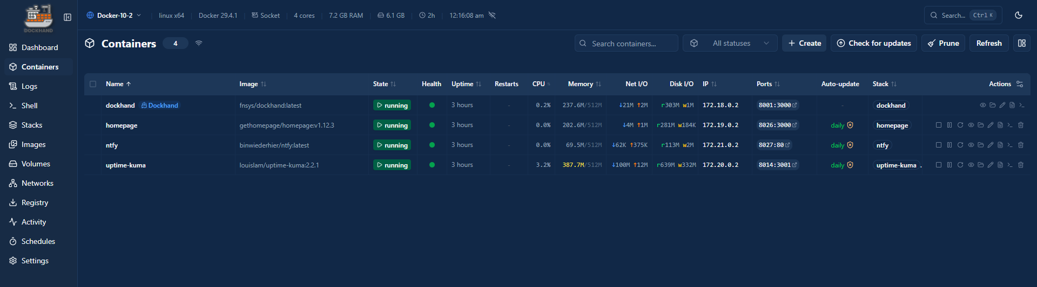Click the louislam/uptime-kuma:2.2.1 image text
The height and width of the screenshot is (287, 1037).
(x=279, y=165)
